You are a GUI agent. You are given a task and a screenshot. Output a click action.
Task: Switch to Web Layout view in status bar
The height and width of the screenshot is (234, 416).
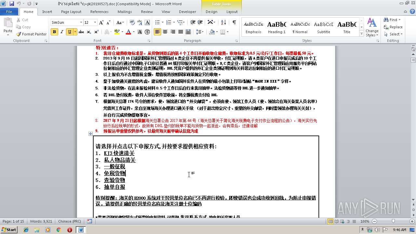(342, 221)
